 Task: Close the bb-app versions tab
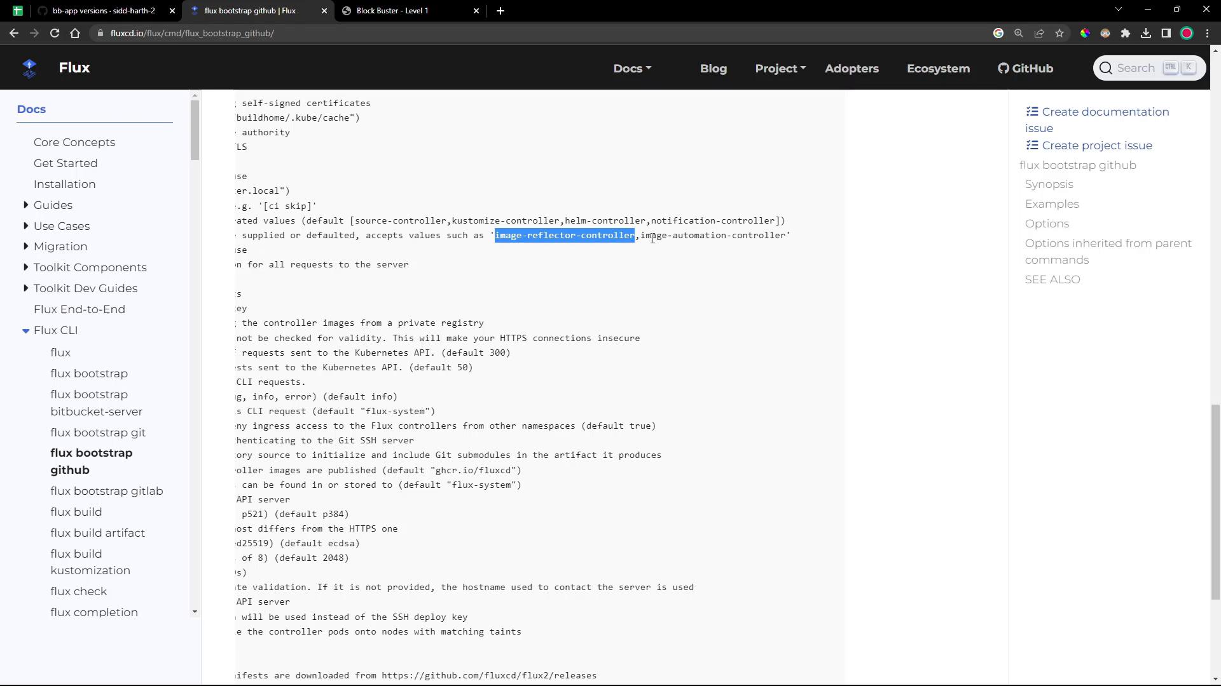pos(172,11)
